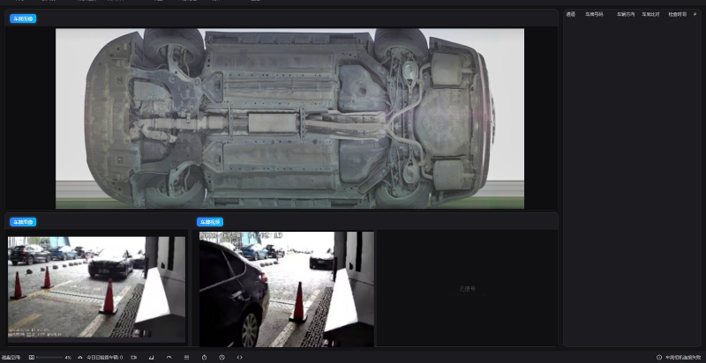Viewport: 706px width, 363px height.
Task: Click the status text at bottom right corner
Action: (x=683, y=358)
